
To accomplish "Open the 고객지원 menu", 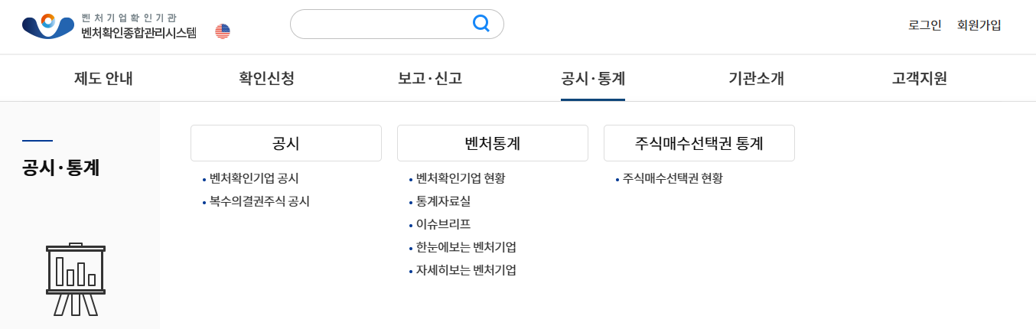I will (919, 78).
